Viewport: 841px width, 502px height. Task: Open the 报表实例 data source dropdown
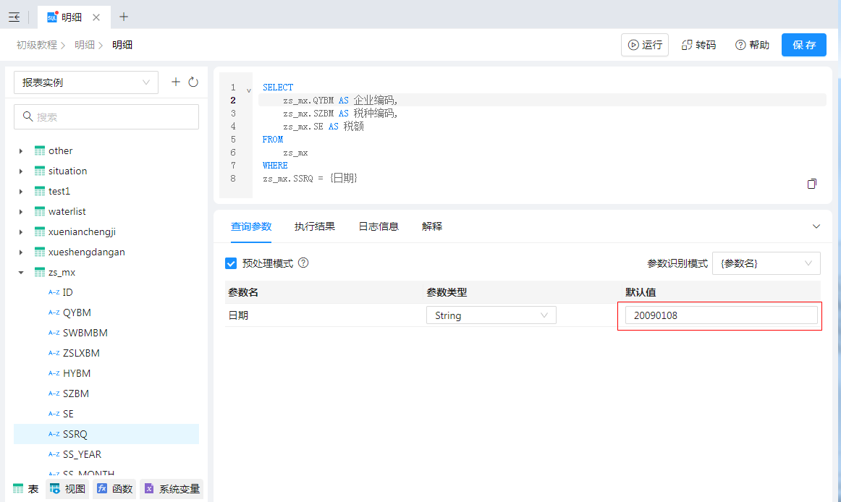(86, 82)
